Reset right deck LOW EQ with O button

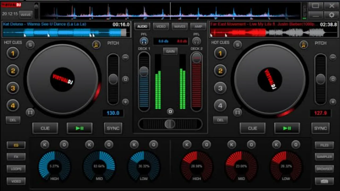click(296, 145)
